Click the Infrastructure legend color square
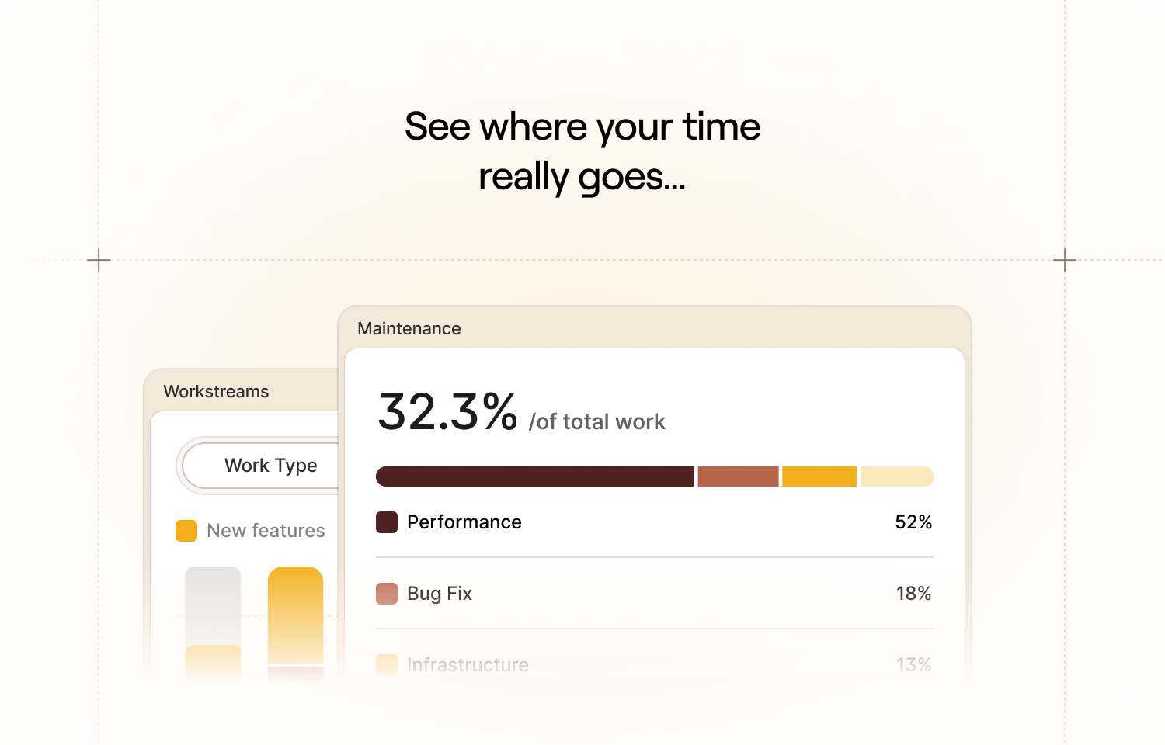The height and width of the screenshot is (745, 1165). [x=386, y=664]
